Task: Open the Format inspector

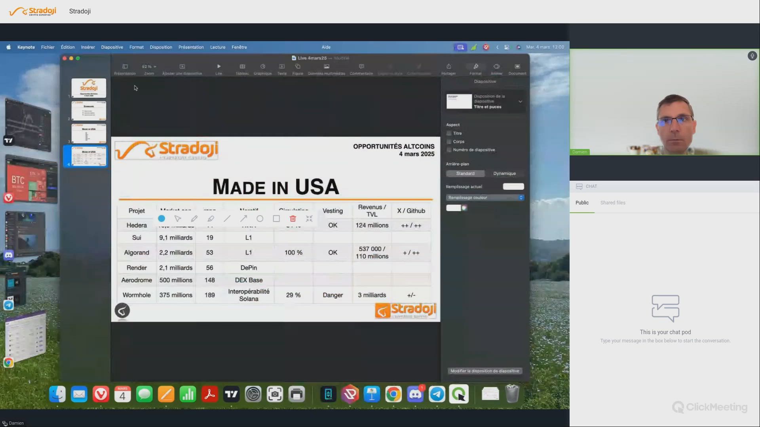Action: click(476, 69)
